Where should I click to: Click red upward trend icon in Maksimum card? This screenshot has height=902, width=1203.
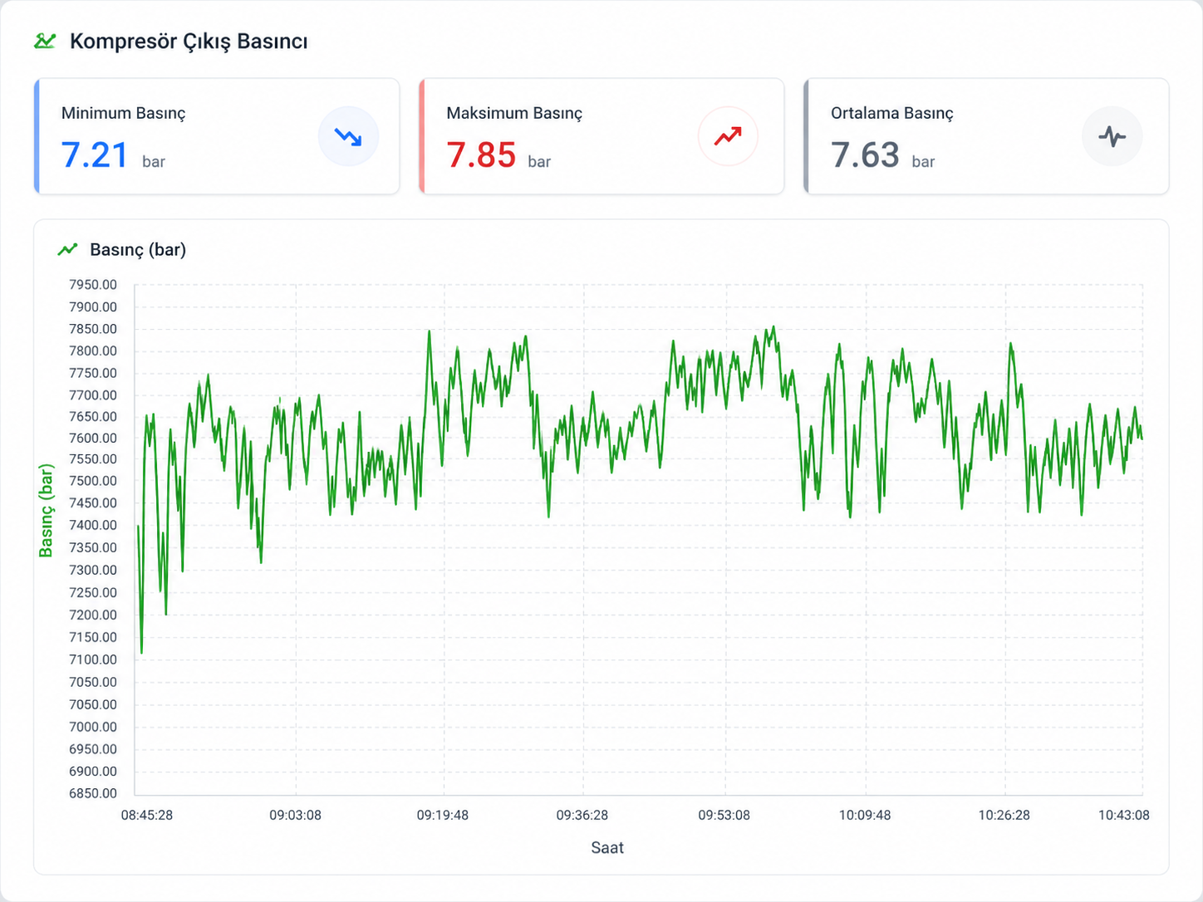click(x=728, y=136)
